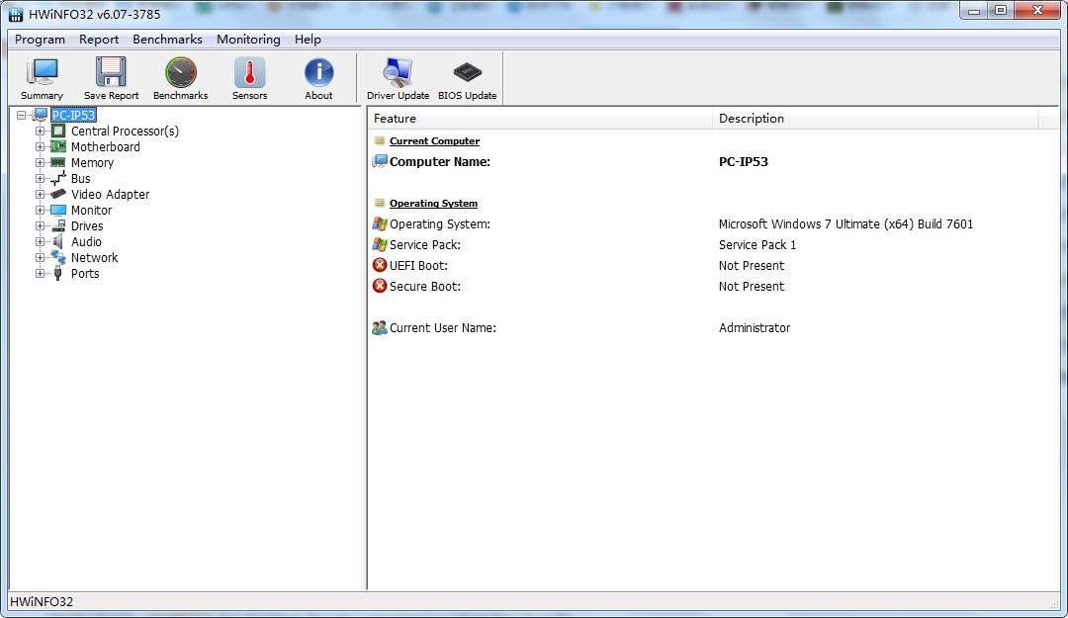This screenshot has height=618, width=1068.
Task: Click the Ports plug tree icon
Action: click(58, 273)
